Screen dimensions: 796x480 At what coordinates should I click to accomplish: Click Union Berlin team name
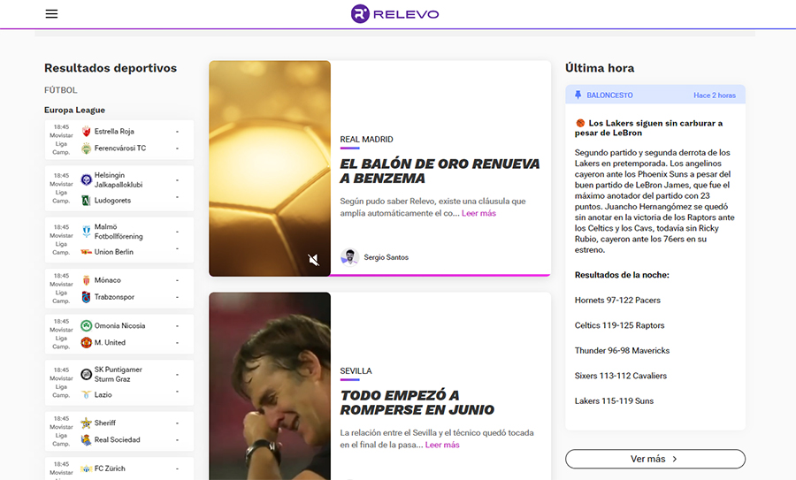coord(114,252)
